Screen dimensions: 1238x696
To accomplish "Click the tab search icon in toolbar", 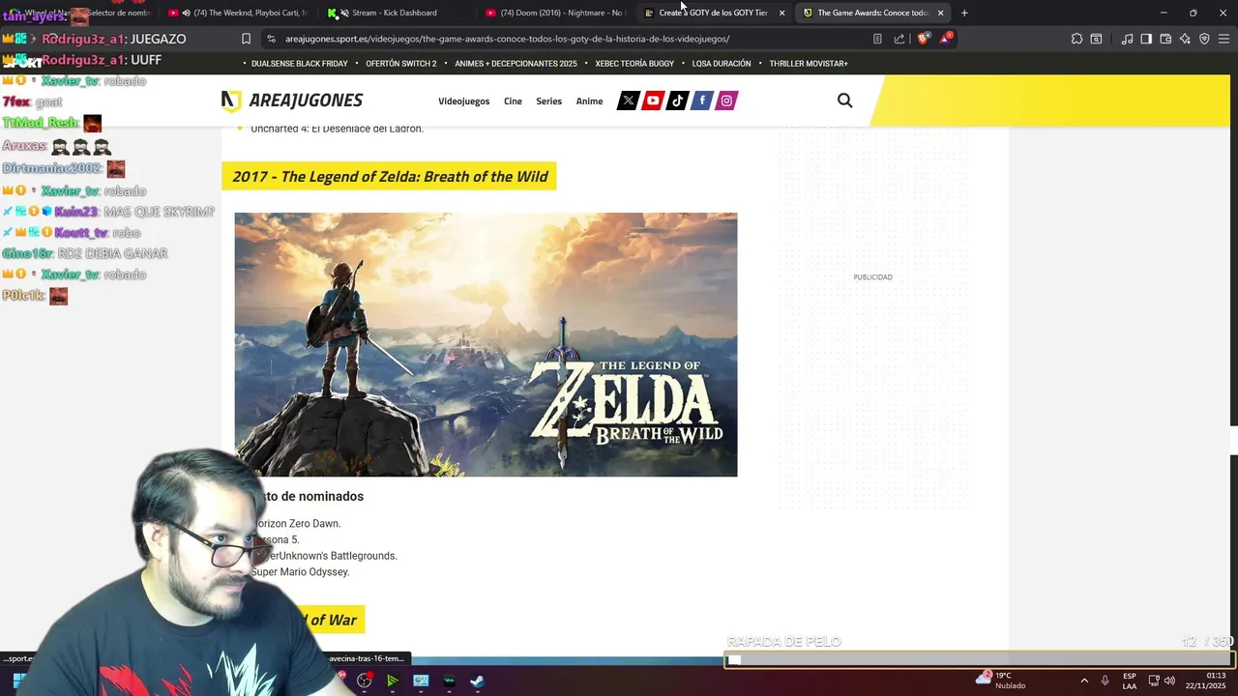I will (1096, 39).
